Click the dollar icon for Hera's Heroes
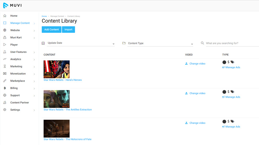Image resolution: width=259 pixels, height=145 pixels. coord(228,62)
